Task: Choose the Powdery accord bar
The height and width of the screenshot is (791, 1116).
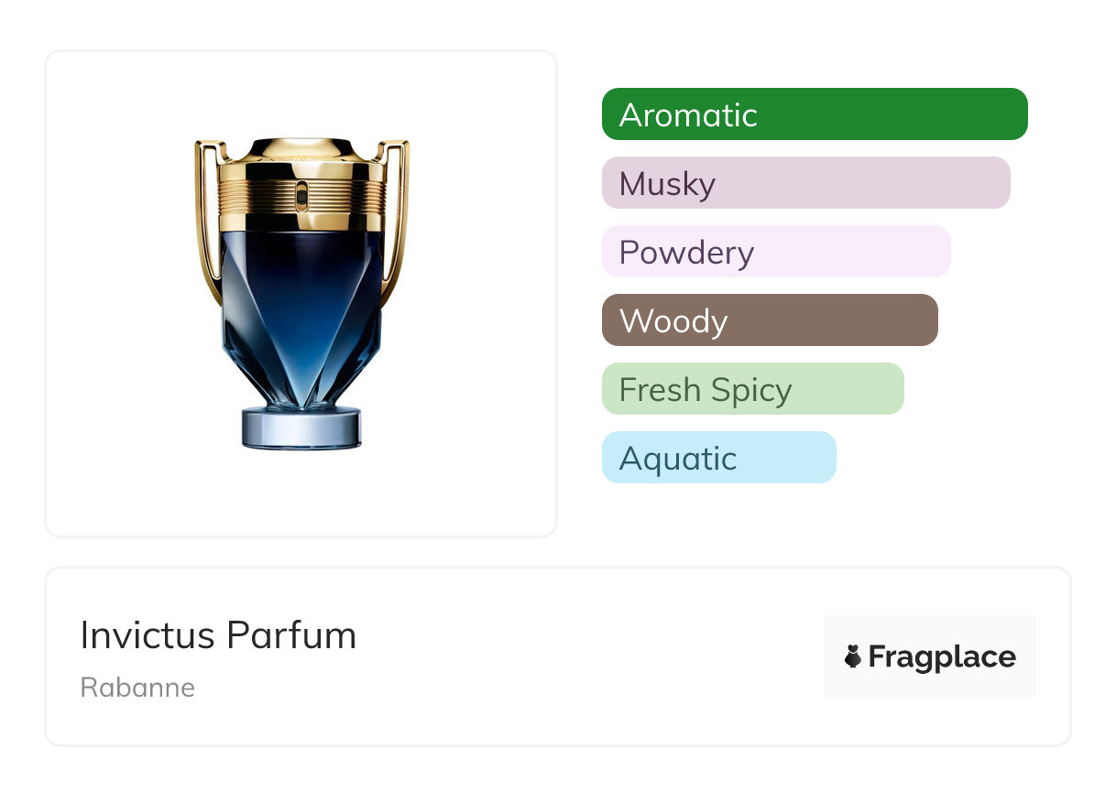Action: point(775,252)
